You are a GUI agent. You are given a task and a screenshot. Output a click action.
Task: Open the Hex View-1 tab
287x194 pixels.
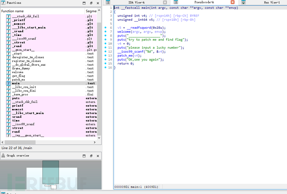point(272,2)
